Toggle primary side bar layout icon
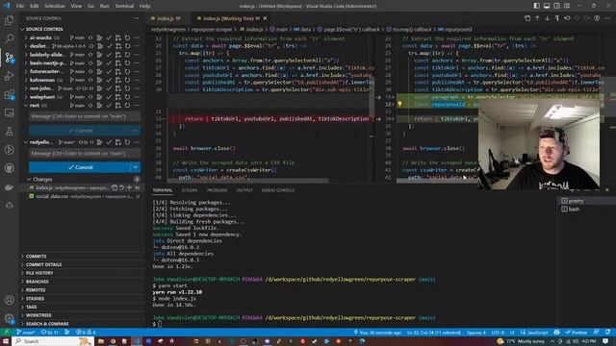The height and width of the screenshot is (346, 616). (537, 6)
